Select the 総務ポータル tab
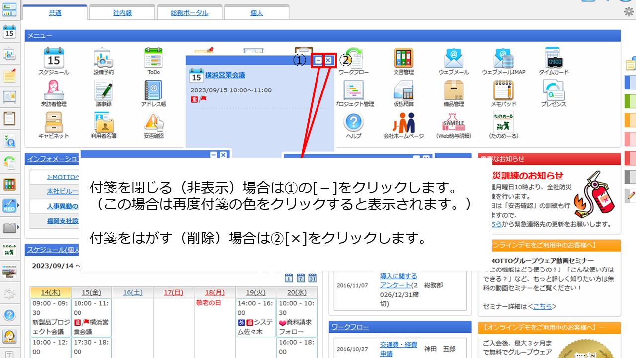The width and height of the screenshot is (636, 358). [x=189, y=13]
